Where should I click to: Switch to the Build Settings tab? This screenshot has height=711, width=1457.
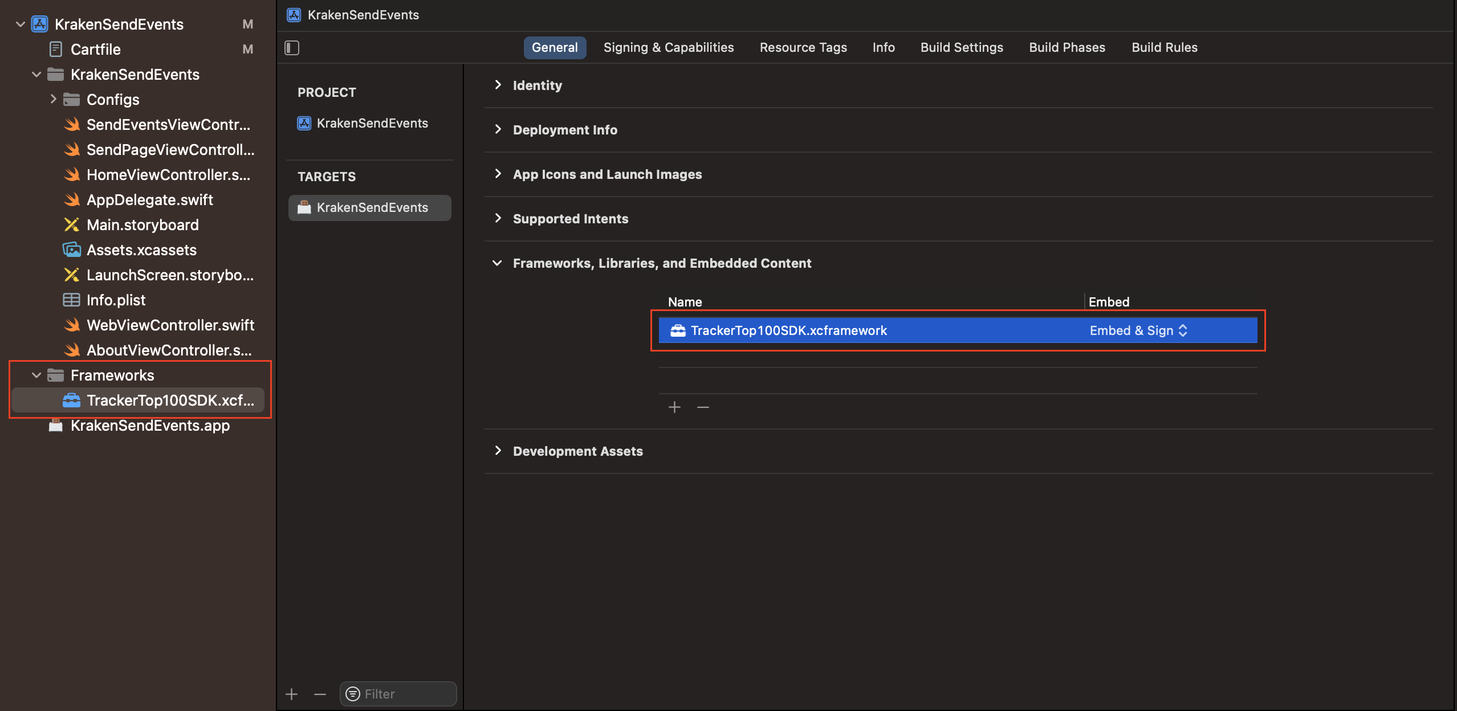(x=961, y=48)
